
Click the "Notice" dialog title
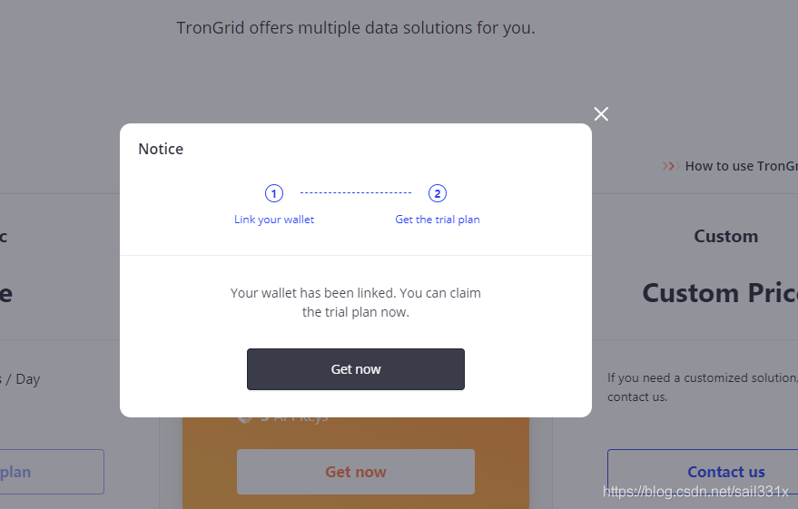pyautogui.click(x=161, y=149)
